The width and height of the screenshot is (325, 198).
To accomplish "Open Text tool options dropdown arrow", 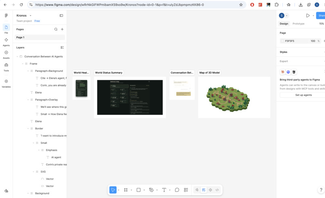I will coord(169,190).
